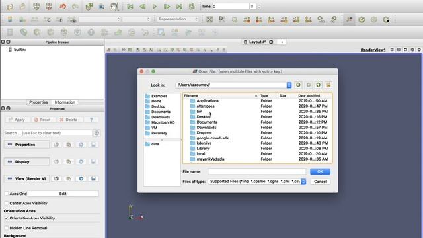The height and width of the screenshot is (238, 423).
Task: Select Macintosh HD in dialog sidebar
Action: [x=163, y=122]
